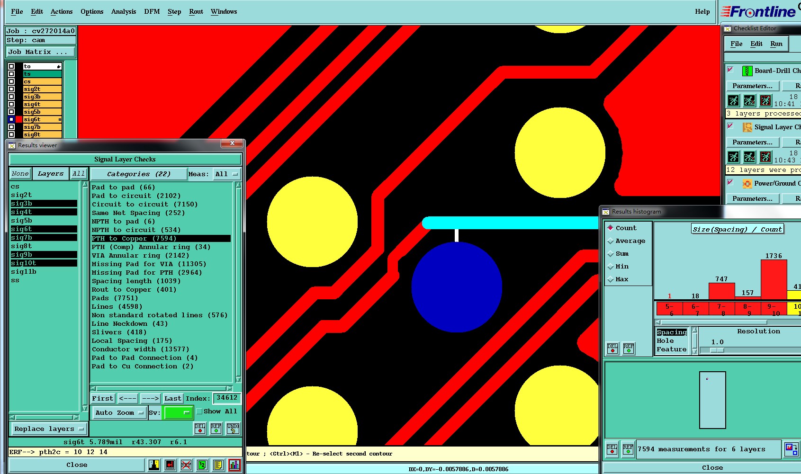Click REF icon in Results viewer
801x474 pixels.
216,429
